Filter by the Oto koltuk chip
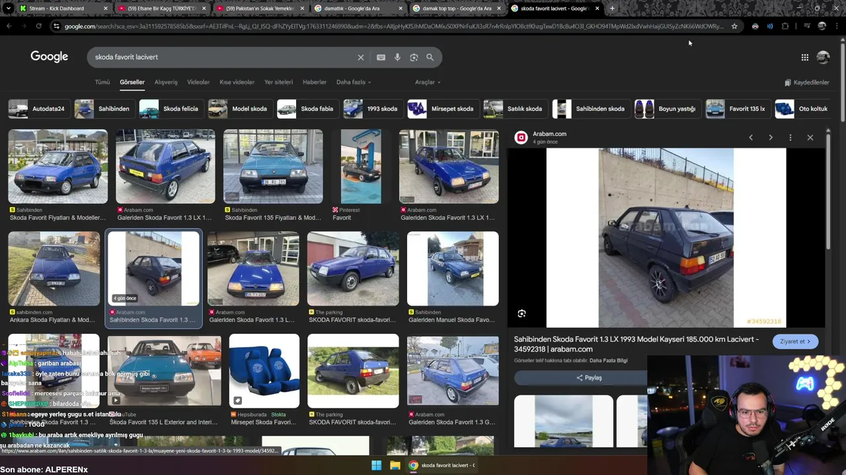The width and height of the screenshot is (846, 475). coord(802,109)
